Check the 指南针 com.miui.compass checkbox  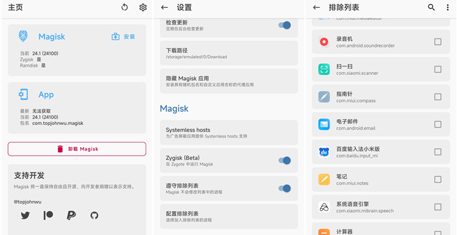coord(438,97)
